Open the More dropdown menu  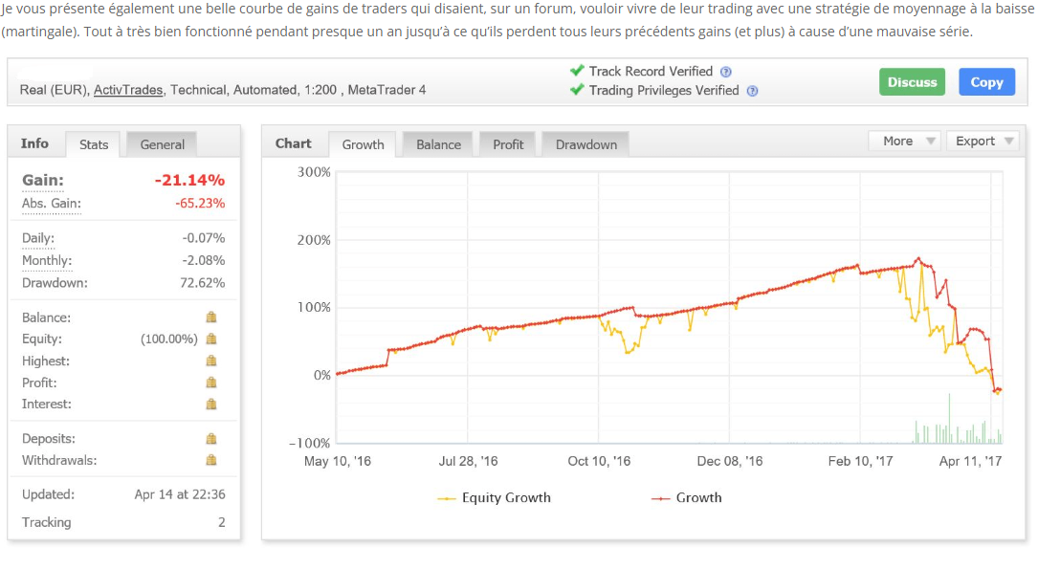pyautogui.click(x=904, y=142)
